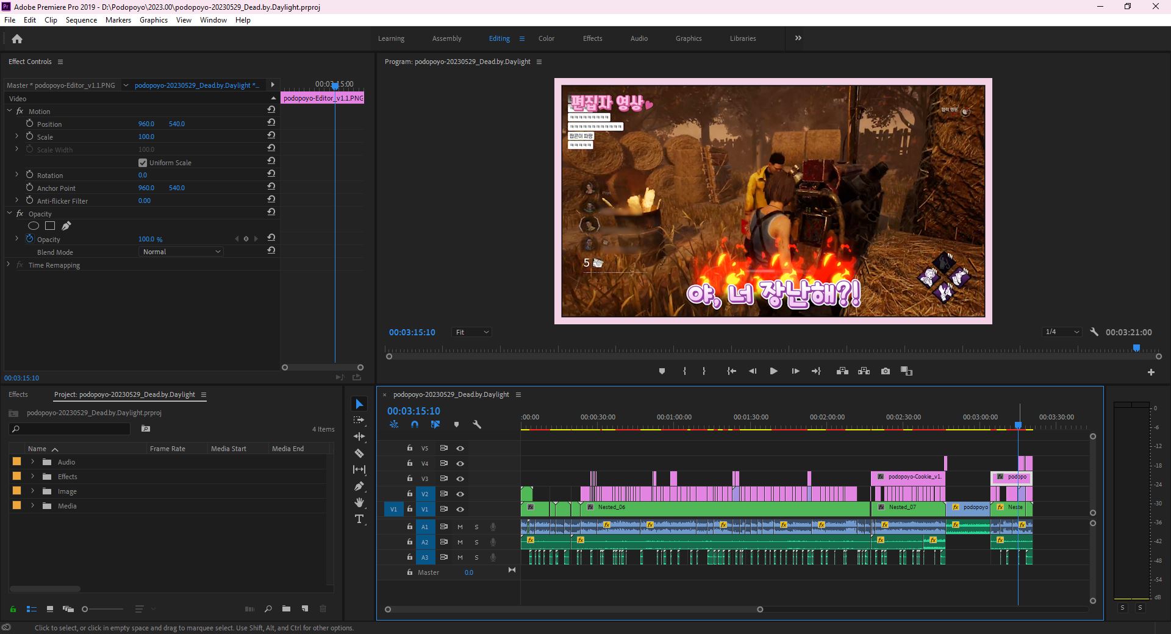Screen dimensions: 1171x634
Task: Expand the Media bin
Action: 33,505
